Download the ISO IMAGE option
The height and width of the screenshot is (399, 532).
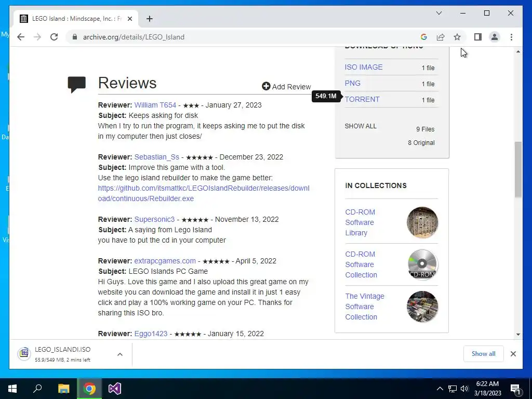(x=363, y=67)
